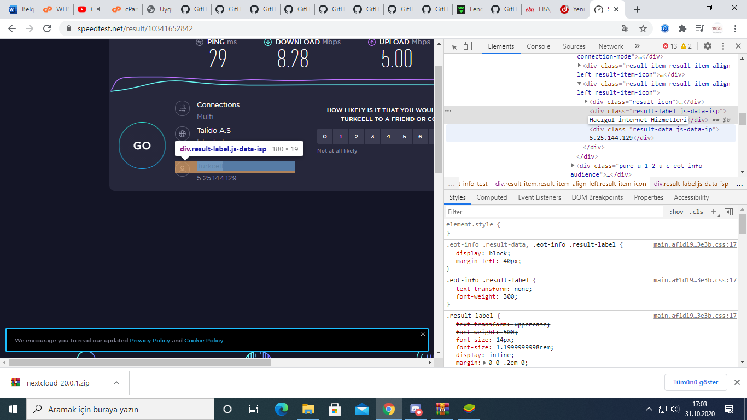Select rating 5 on the likelihood scale
The image size is (747, 420).
404,136
